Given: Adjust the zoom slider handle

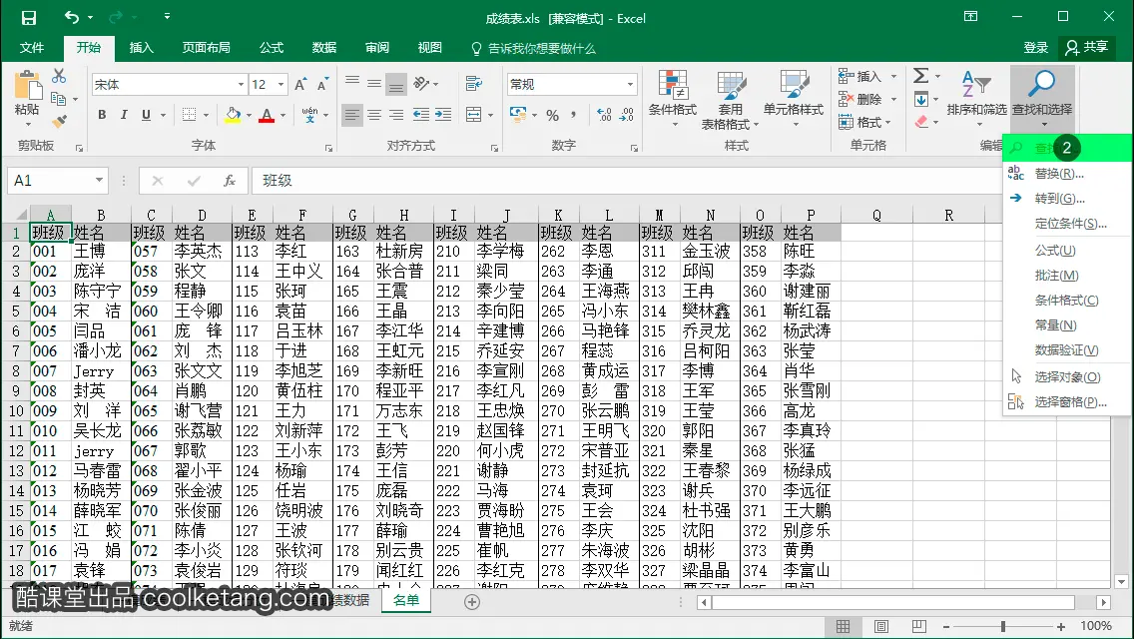Looking at the screenshot, I should 1003,627.
